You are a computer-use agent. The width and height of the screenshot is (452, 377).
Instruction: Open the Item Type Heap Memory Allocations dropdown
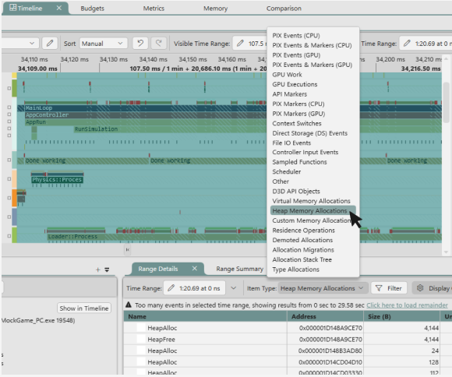point(323,288)
